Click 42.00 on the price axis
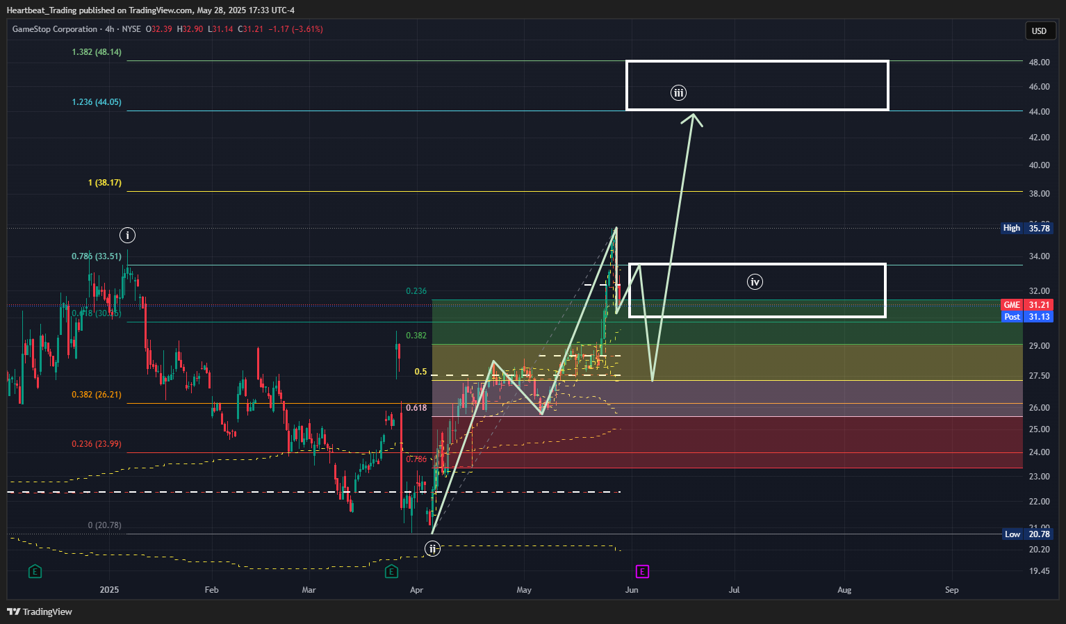1066x624 pixels. [x=1040, y=138]
